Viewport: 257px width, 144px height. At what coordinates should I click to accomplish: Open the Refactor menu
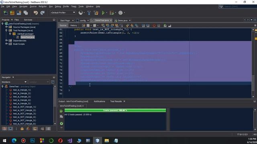[43, 6]
